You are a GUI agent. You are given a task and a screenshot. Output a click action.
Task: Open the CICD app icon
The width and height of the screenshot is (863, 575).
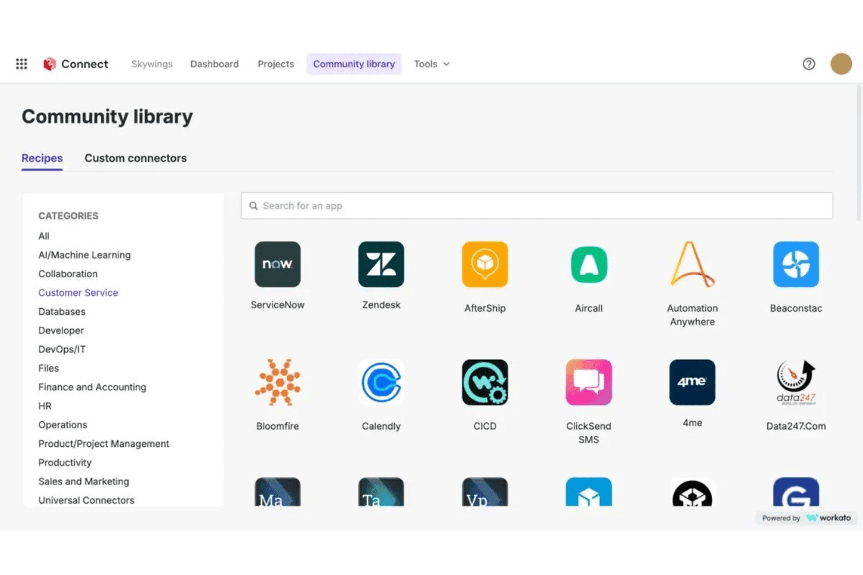pyautogui.click(x=485, y=382)
